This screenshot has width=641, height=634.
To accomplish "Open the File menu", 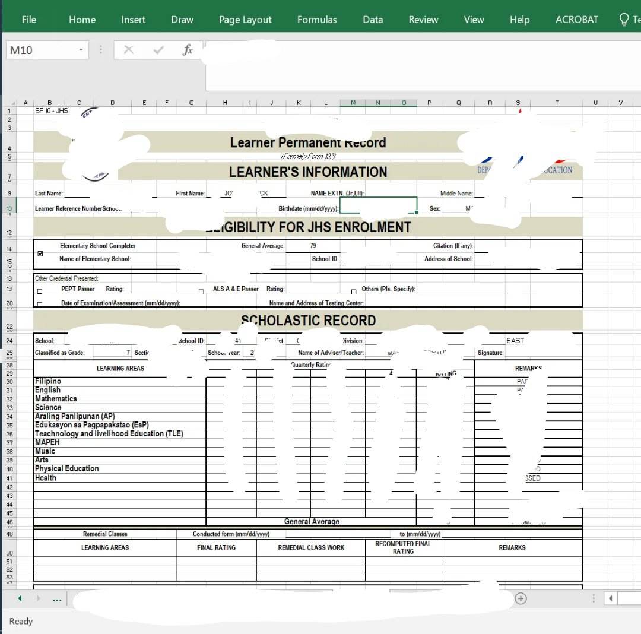I will click(28, 20).
